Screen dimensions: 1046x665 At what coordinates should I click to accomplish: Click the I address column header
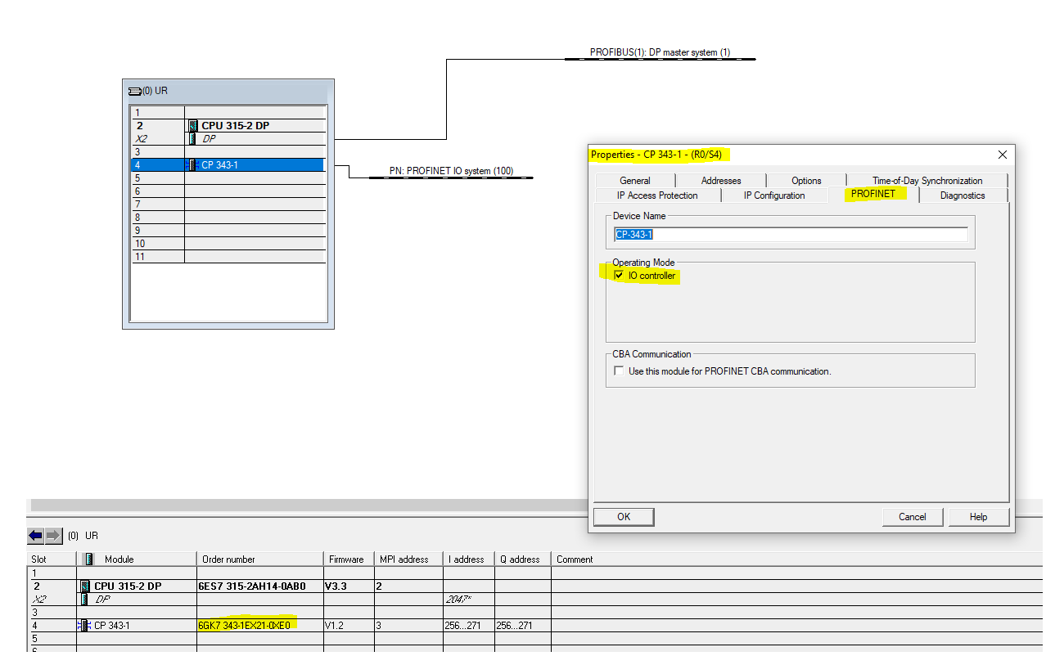(469, 559)
